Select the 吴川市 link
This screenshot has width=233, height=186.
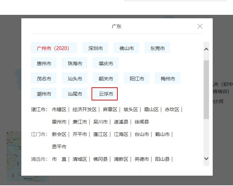(100, 122)
